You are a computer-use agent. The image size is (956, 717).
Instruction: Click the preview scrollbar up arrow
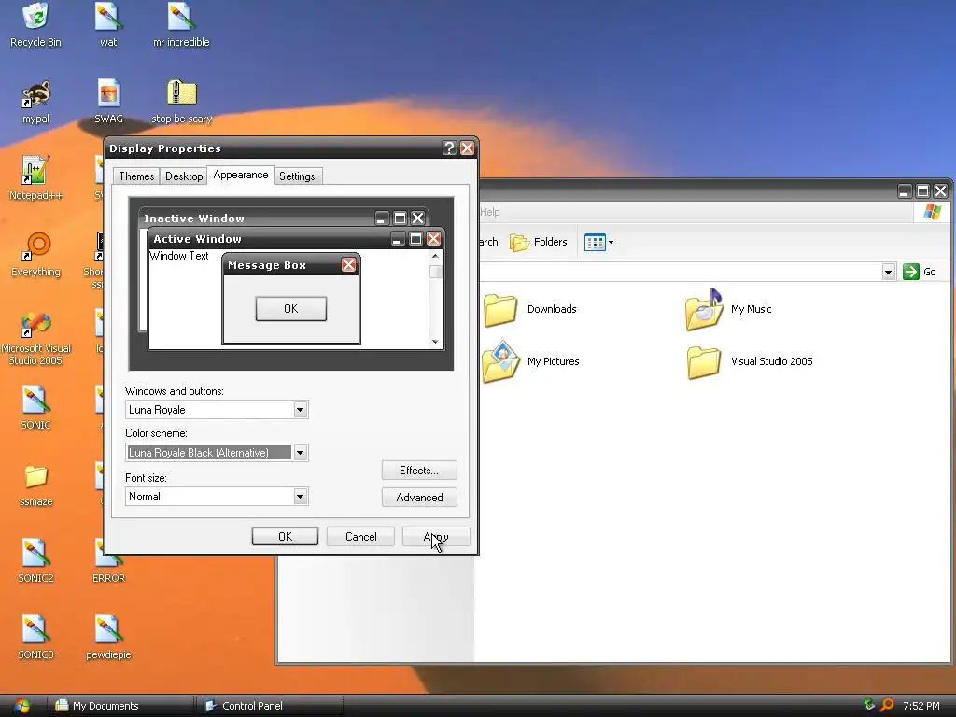coord(435,256)
